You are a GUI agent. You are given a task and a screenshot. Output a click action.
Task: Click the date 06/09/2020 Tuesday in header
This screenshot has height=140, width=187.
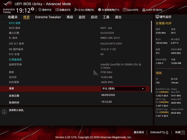[x=9, y=11]
